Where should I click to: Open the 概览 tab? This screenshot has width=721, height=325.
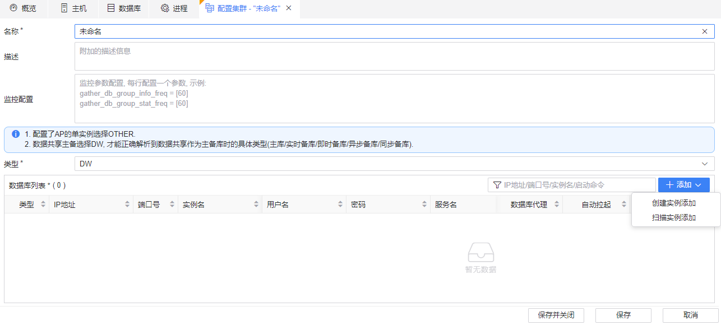point(24,8)
